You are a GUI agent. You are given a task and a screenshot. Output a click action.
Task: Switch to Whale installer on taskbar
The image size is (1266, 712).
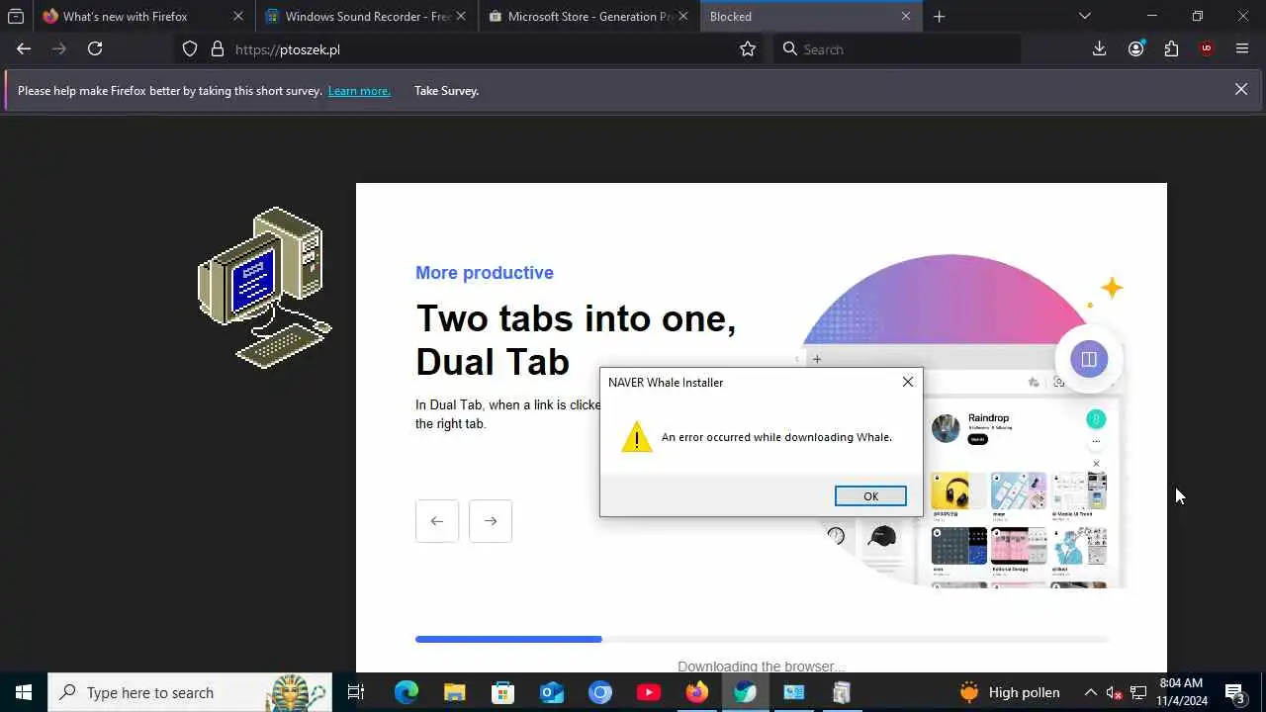(746, 692)
